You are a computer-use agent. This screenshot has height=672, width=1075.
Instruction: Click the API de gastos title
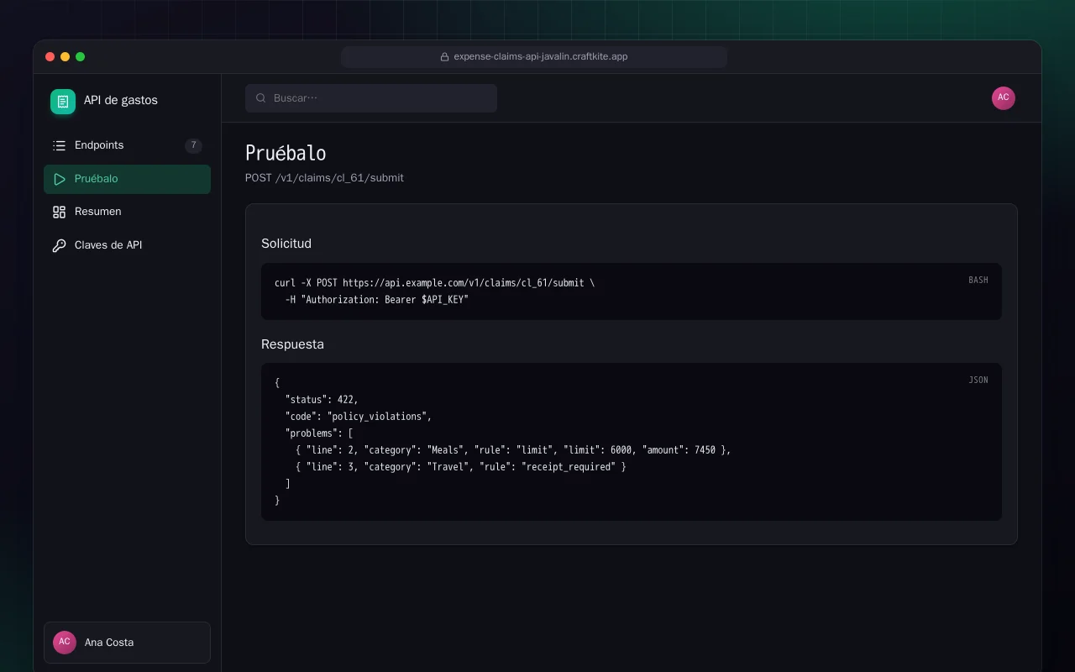click(x=121, y=100)
